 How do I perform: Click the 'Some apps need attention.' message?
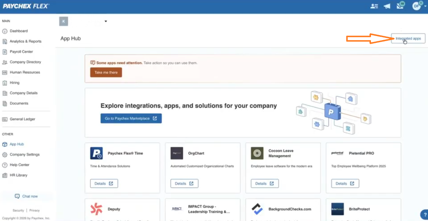point(119,63)
